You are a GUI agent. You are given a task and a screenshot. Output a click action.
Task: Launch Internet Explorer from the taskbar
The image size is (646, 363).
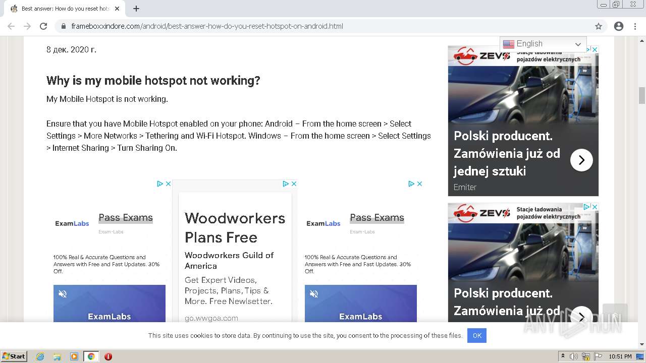[x=40, y=356]
